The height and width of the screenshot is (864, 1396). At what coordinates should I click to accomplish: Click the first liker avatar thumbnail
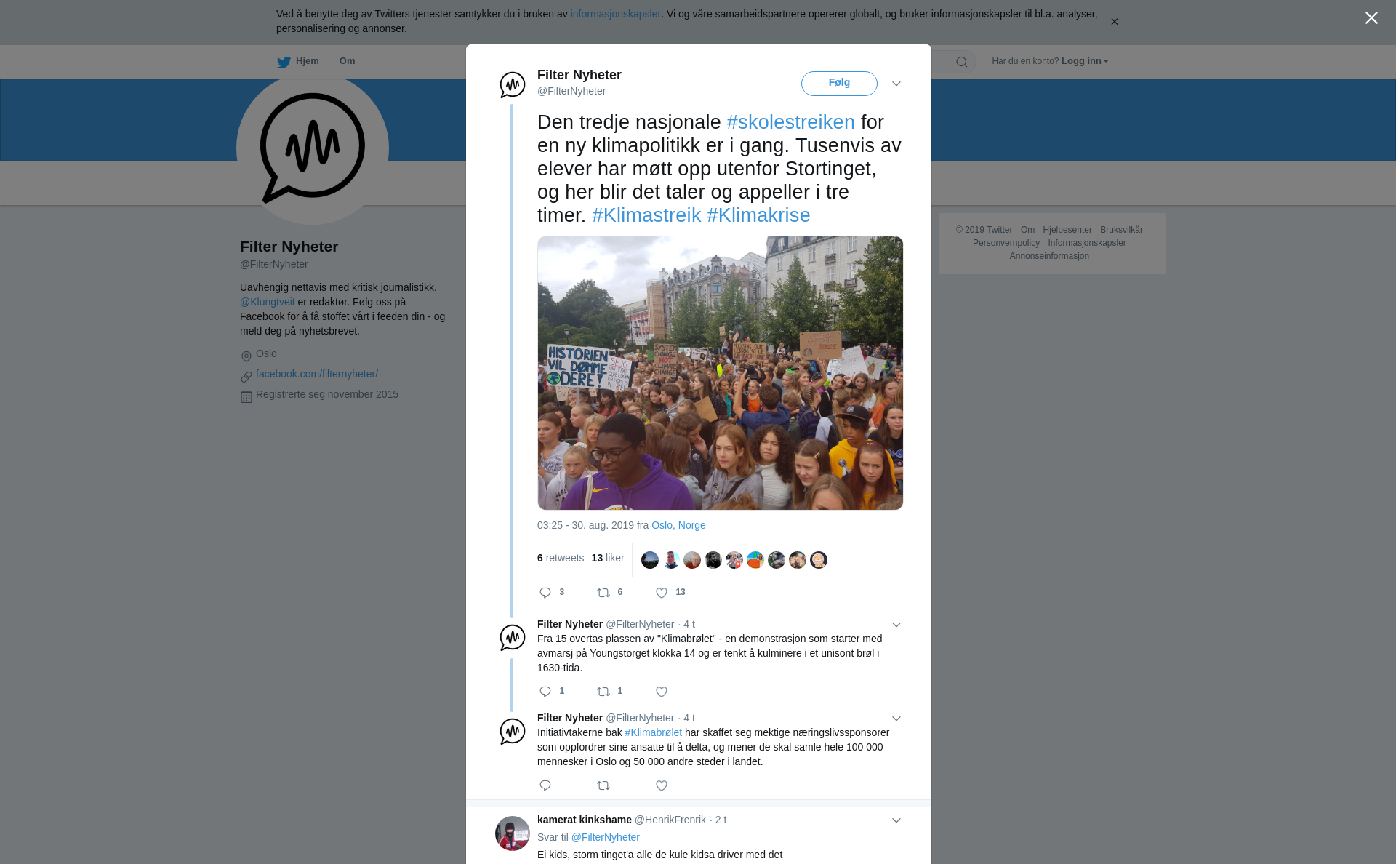650,560
